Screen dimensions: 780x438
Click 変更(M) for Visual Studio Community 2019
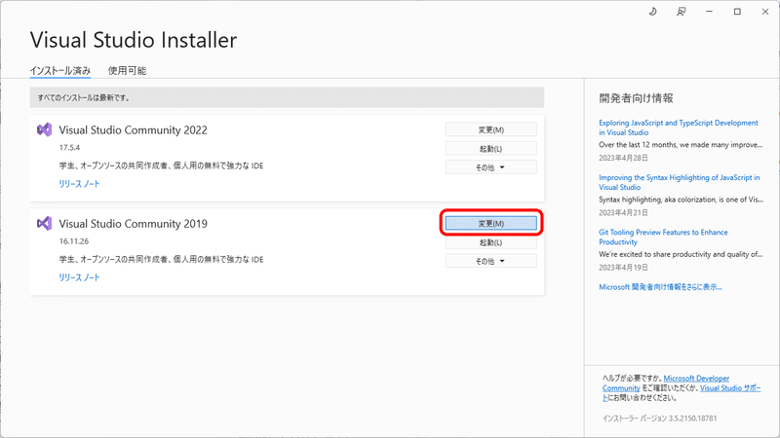[491, 224]
